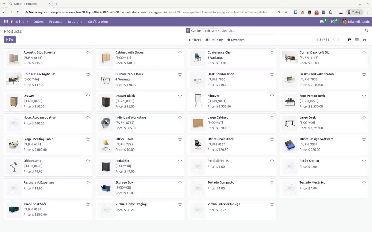
Task: Open a new browser tab
Action: pos(56,4)
